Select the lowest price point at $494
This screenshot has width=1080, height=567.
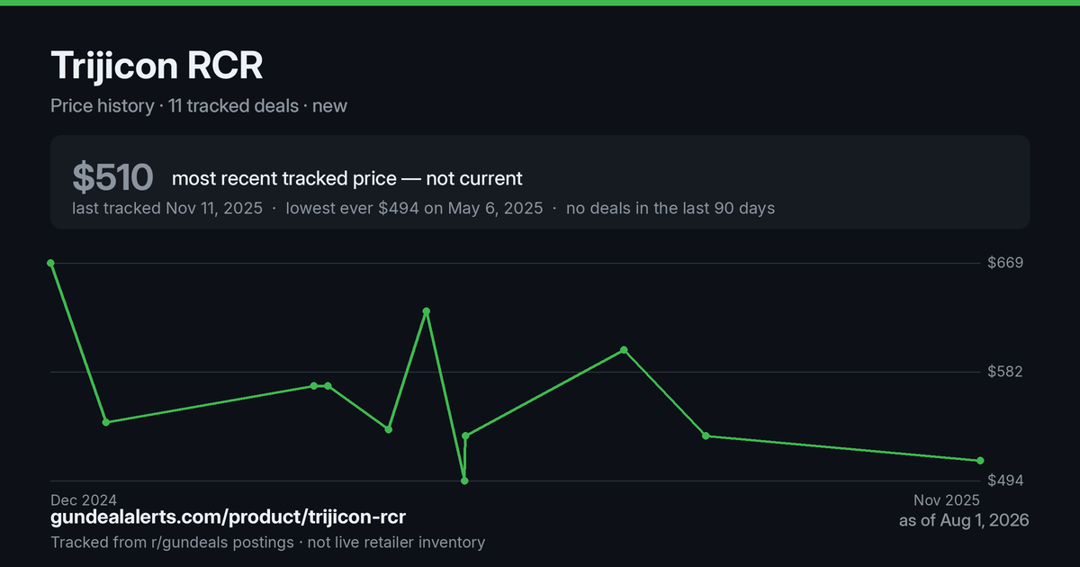click(x=464, y=481)
